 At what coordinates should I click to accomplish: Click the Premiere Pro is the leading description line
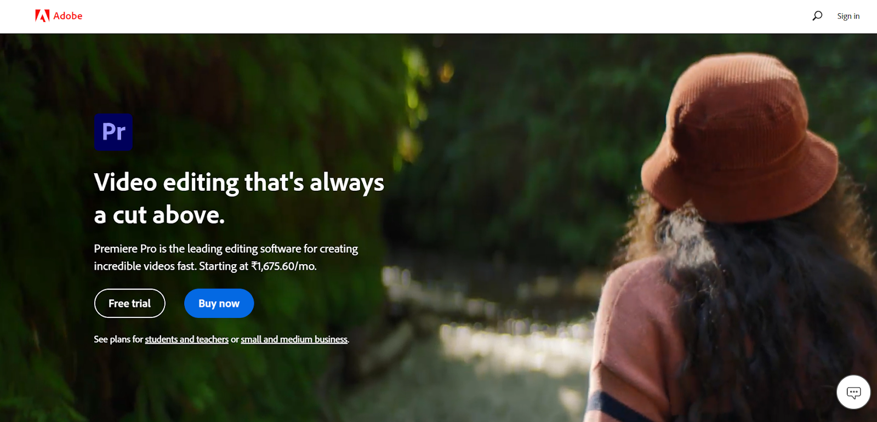[226, 249]
